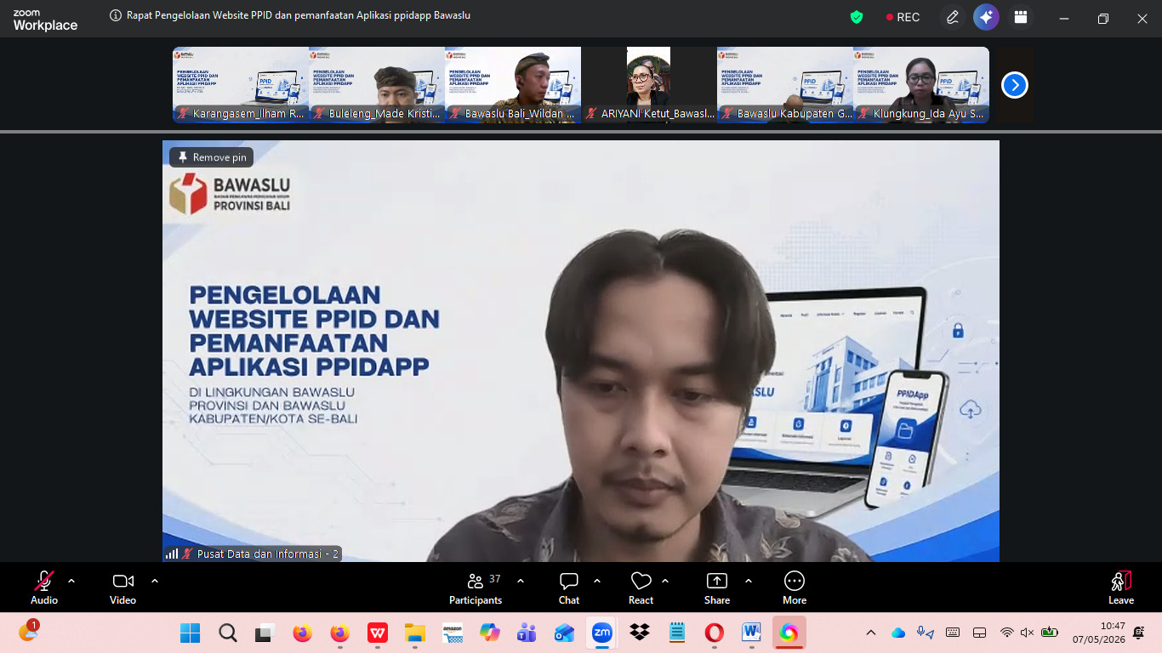Select the Bawaslu Kabupaten G participant thumbnail
Image resolution: width=1162 pixels, height=653 pixels.
785,85
